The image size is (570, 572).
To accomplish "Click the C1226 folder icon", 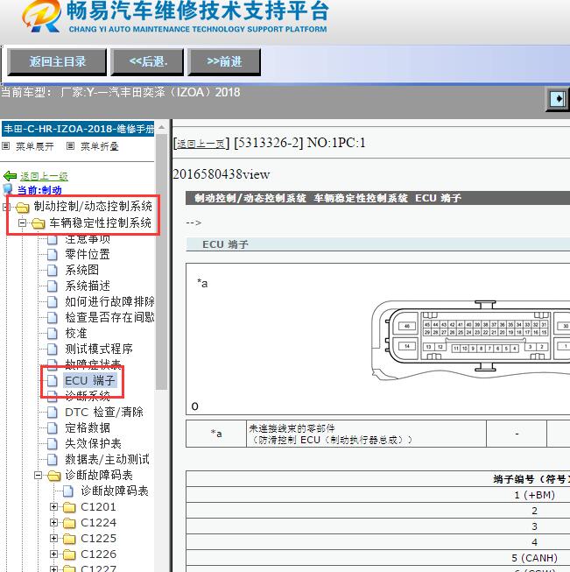I will [x=69, y=554].
